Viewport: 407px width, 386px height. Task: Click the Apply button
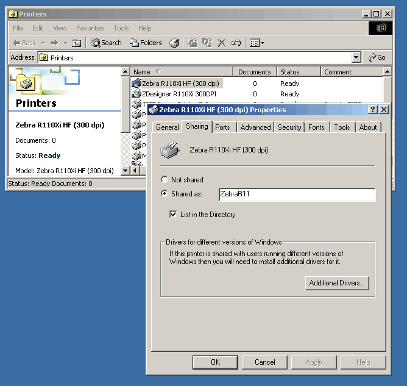(x=314, y=362)
